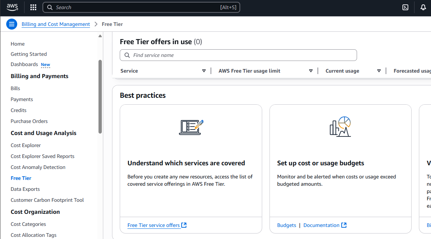Screen dimensions: 431x239
Task: Click the Find service name input
Action: tap(238, 55)
